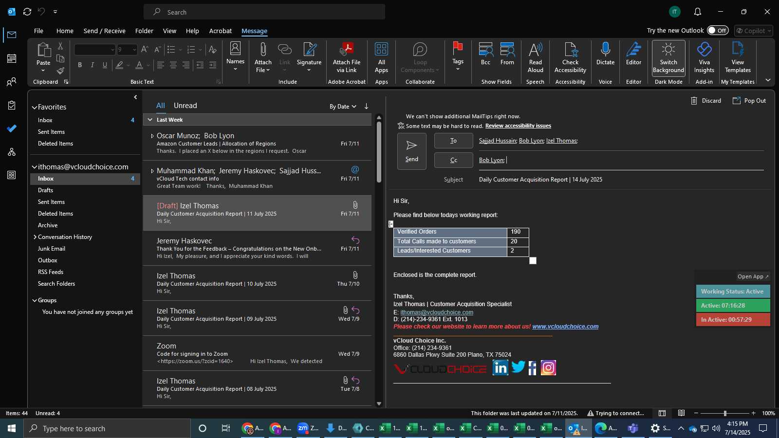
Task: Show Unread messages filter
Action: click(185, 106)
